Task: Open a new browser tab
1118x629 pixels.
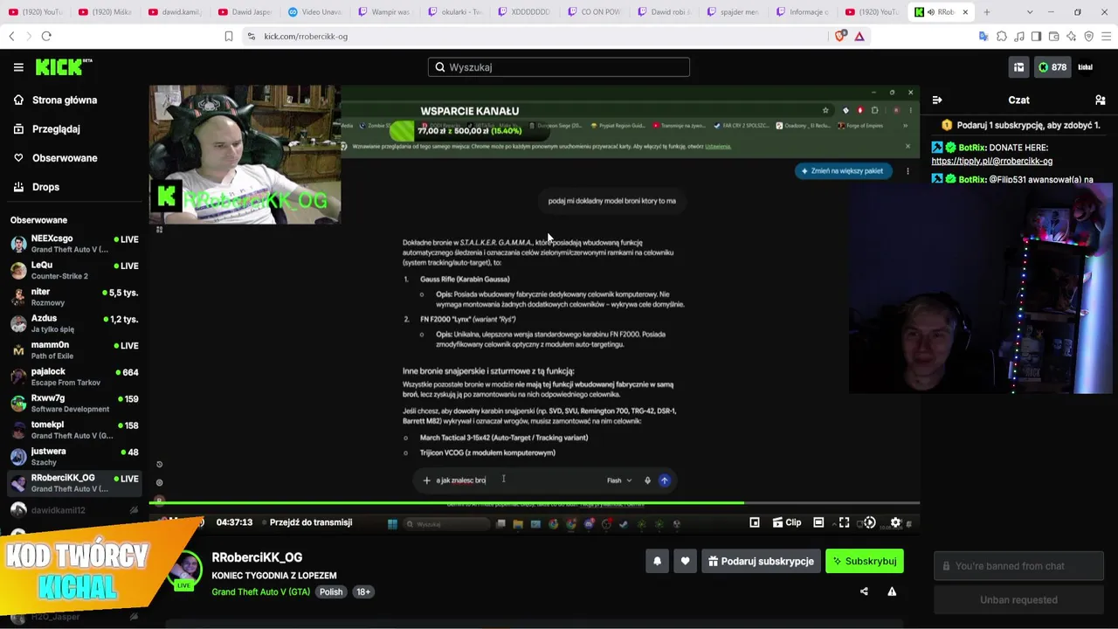Action: tap(987, 12)
